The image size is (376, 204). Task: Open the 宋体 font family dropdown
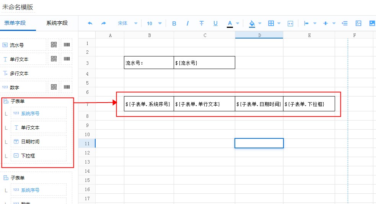point(127,24)
